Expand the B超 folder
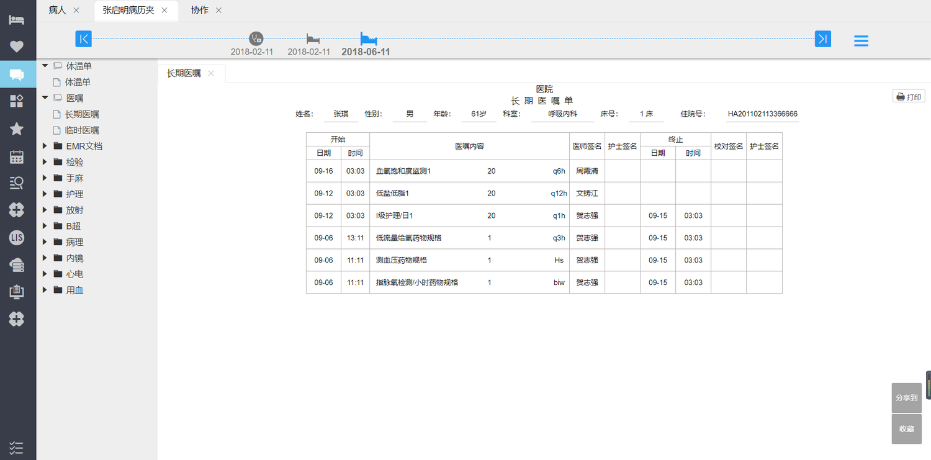931x460 pixels. coord(45,226)
